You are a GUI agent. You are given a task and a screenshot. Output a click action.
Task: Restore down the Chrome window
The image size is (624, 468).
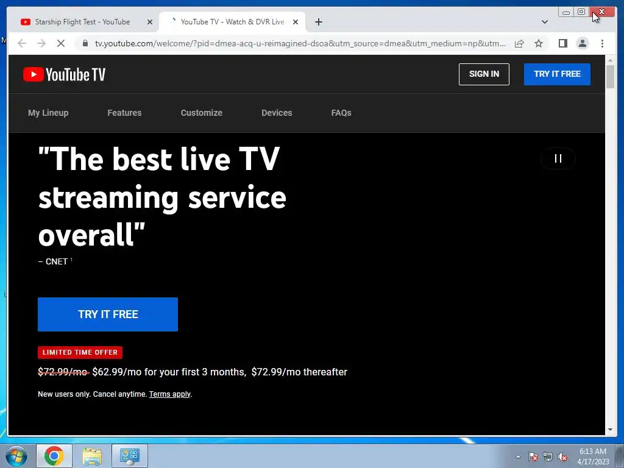581,12
